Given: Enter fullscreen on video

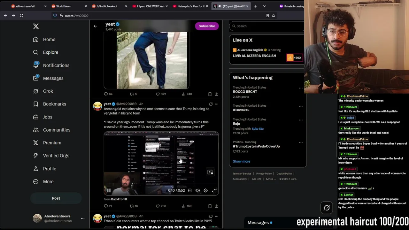Looking at the screenshot, I should click(214, 191).
